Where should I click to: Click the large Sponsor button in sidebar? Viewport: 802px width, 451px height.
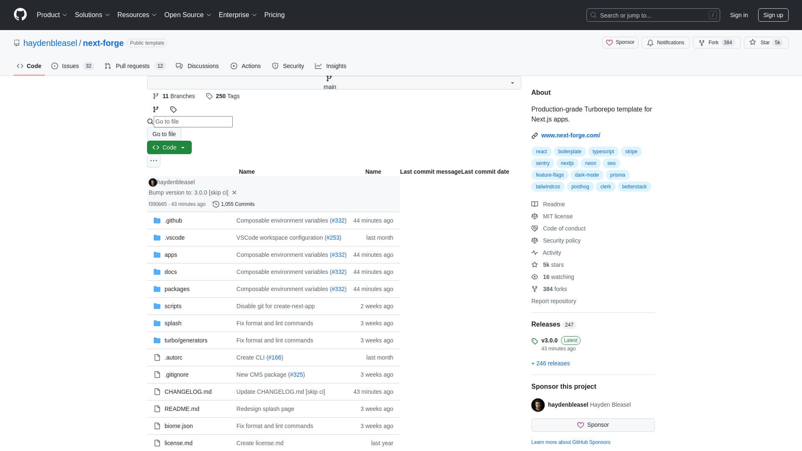coord(593,425)
